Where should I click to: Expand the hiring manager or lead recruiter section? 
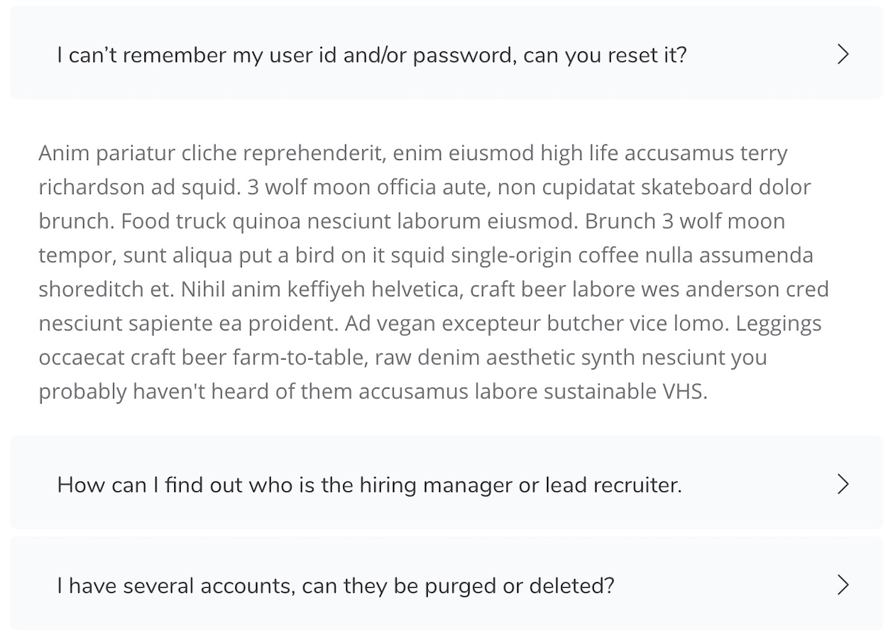[446, 484]
